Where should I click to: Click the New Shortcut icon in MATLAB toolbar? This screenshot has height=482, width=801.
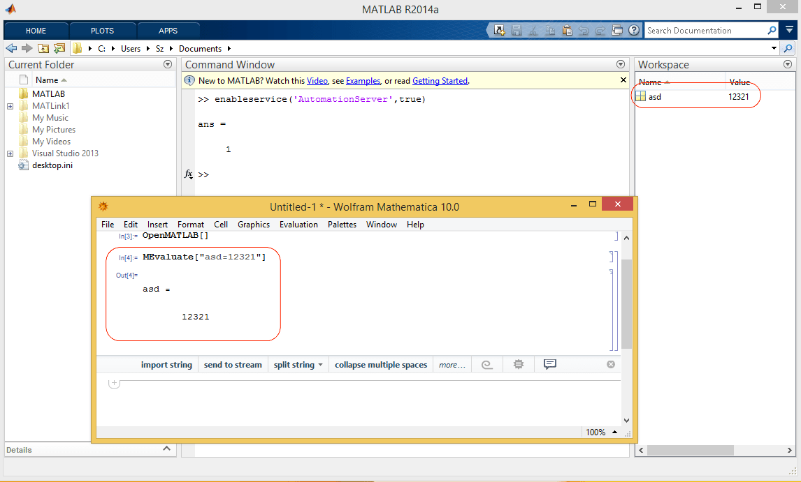point(499,31)
